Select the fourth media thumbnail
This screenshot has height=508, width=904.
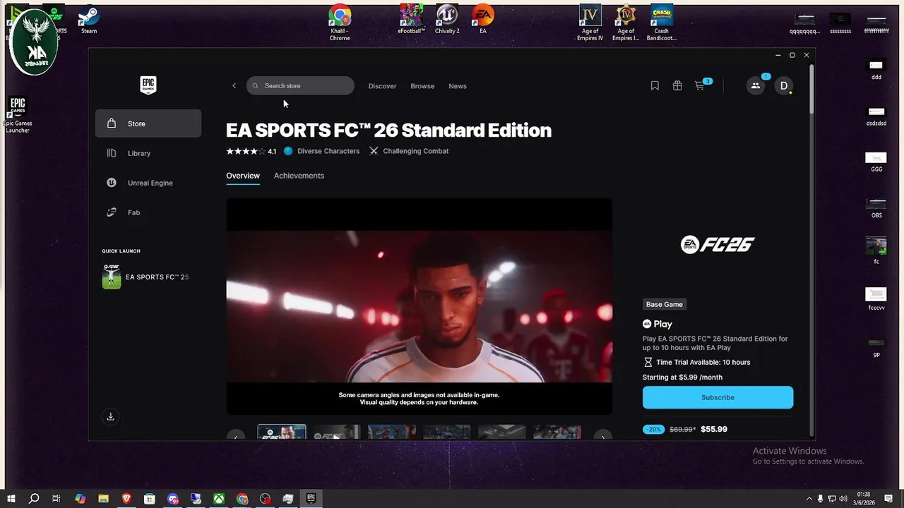(x=447, y=432)
